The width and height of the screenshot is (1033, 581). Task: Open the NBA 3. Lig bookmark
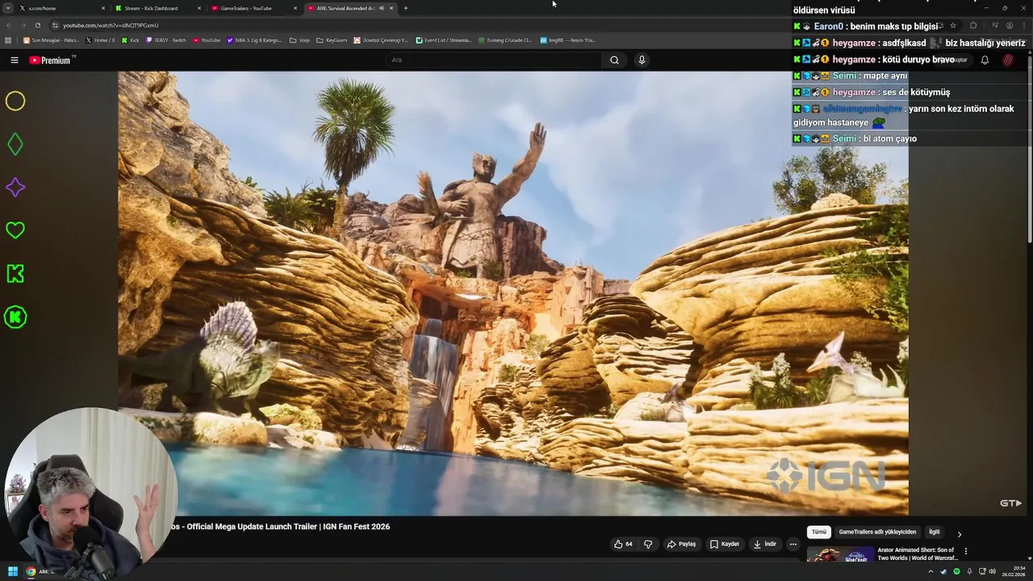pos(254,40)
